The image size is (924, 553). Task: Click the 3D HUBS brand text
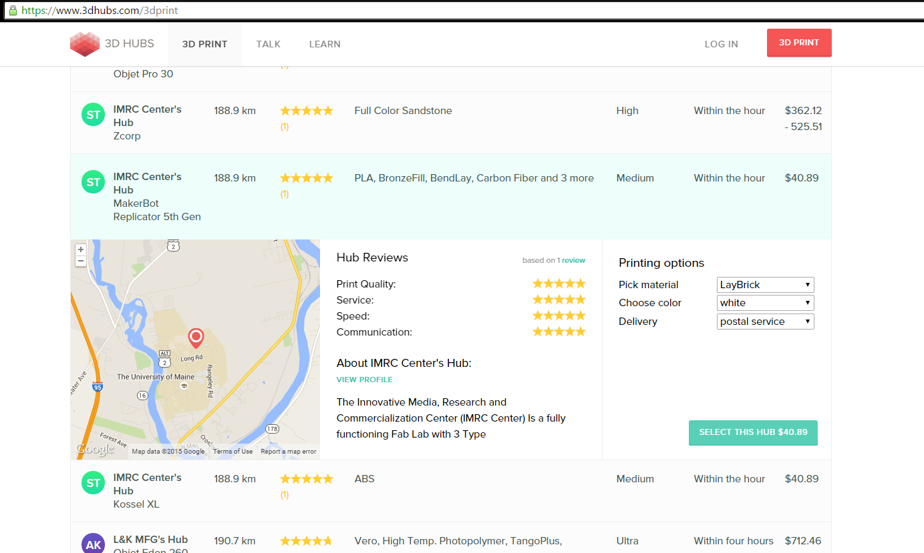[x=129, y=43]
